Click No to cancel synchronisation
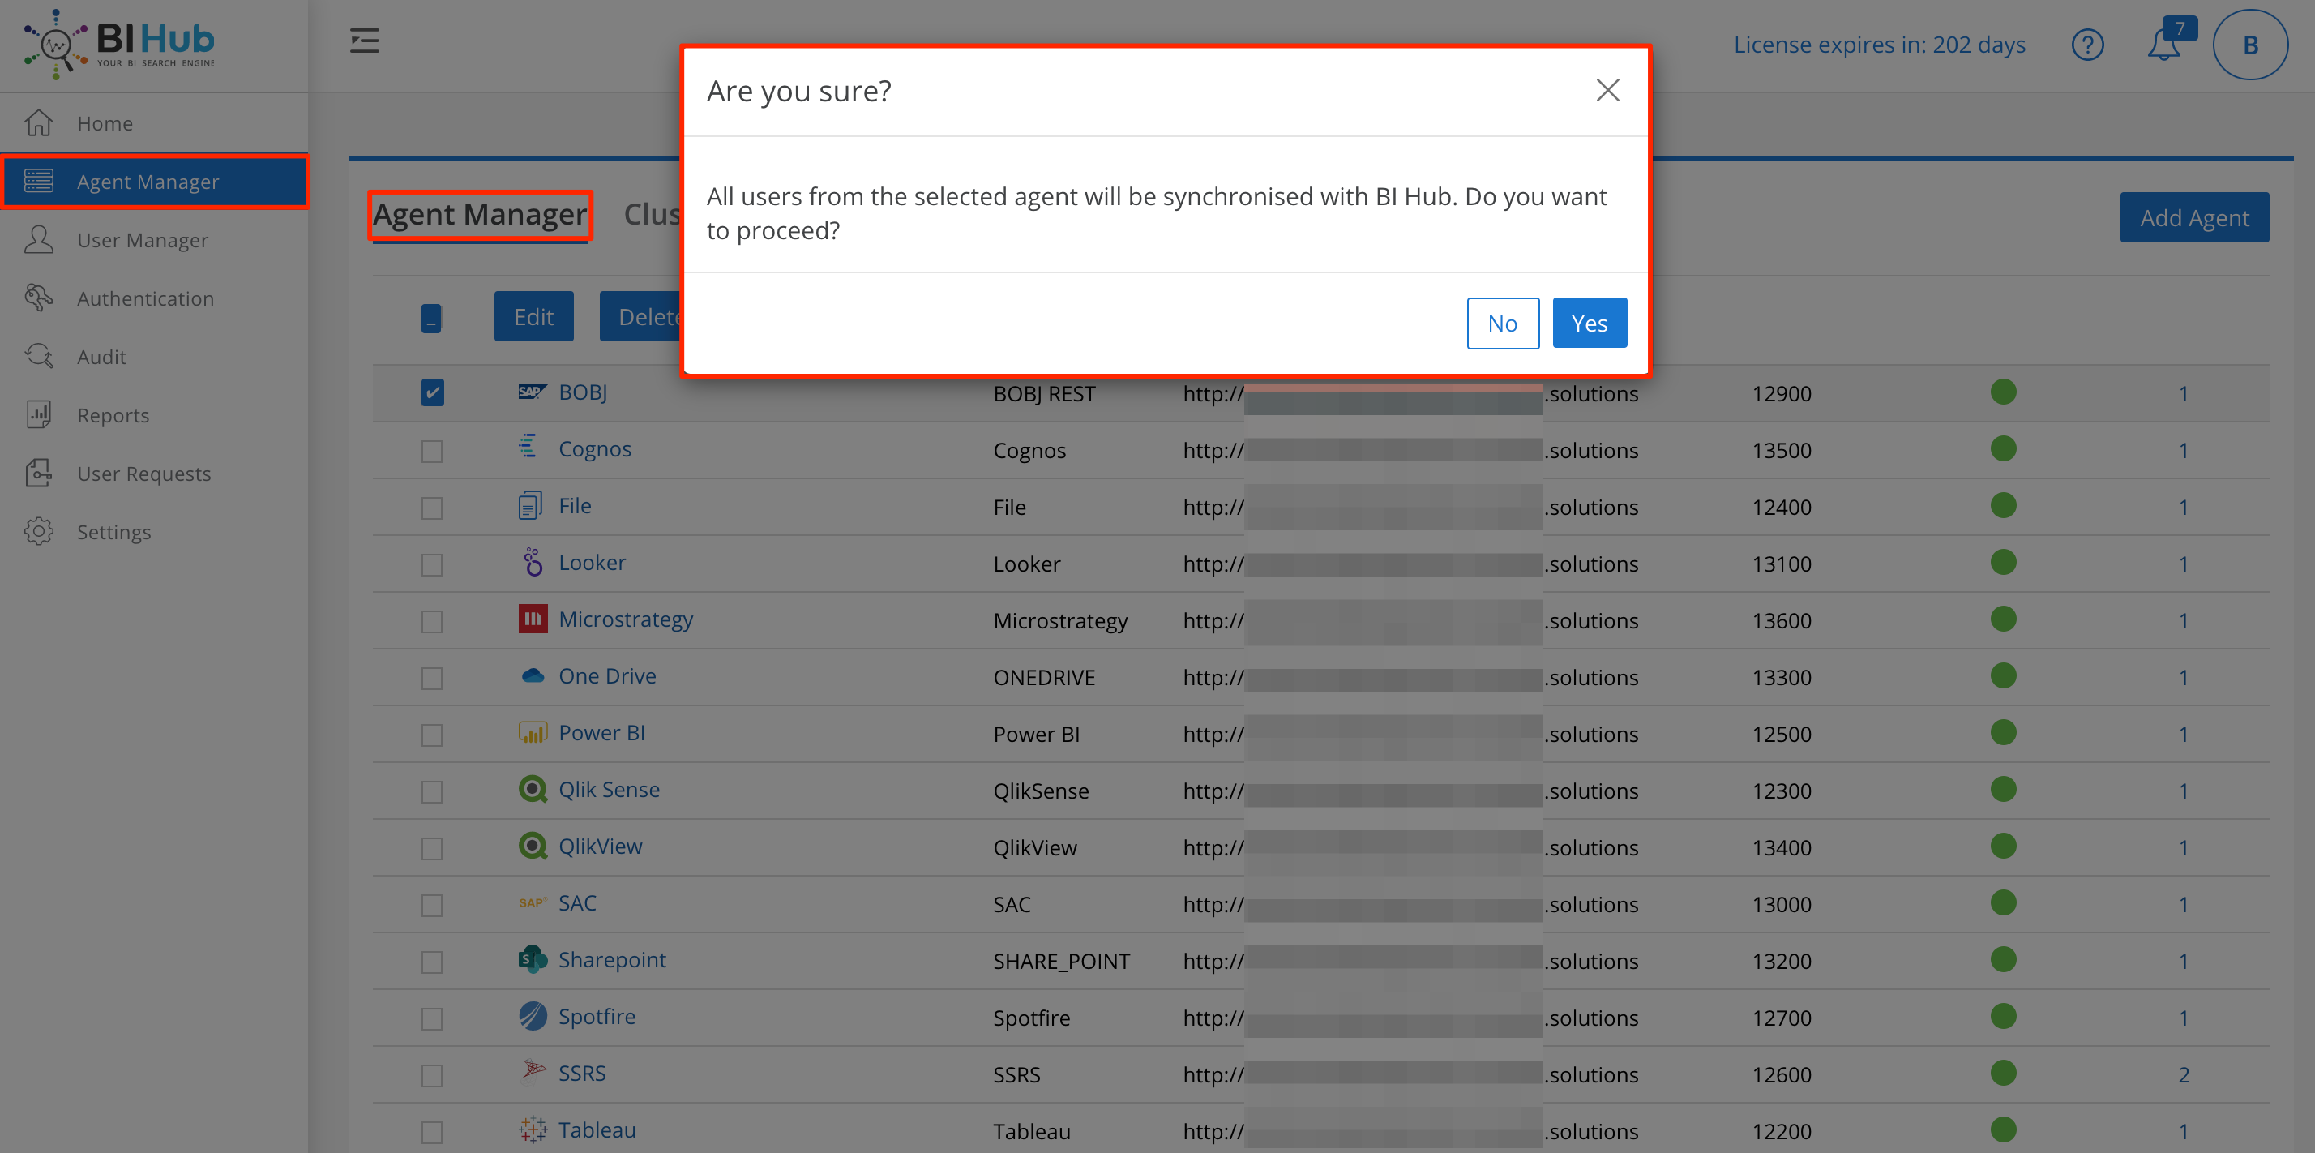This screenshot has width=2315, height=1153. coord(1501,322)
